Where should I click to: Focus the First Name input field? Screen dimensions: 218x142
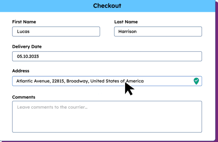click(56, 32)
